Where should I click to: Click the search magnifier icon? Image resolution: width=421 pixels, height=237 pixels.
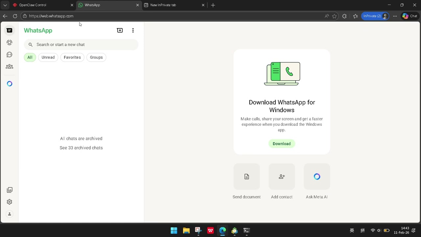[31, 44]
